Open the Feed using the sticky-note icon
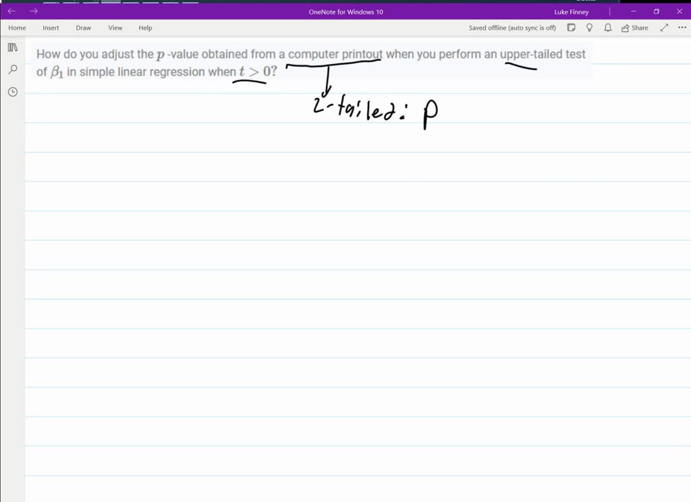The image size is (691, 502). (x=571, y=28)
